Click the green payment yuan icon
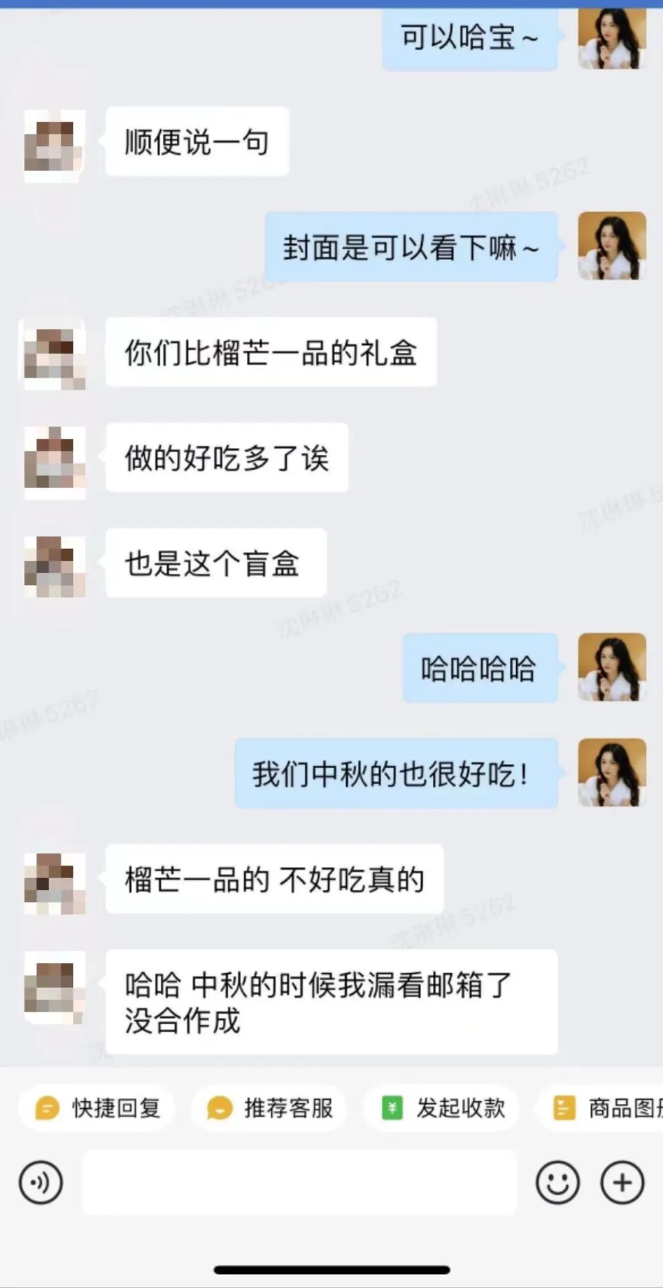 (392, 1108)
